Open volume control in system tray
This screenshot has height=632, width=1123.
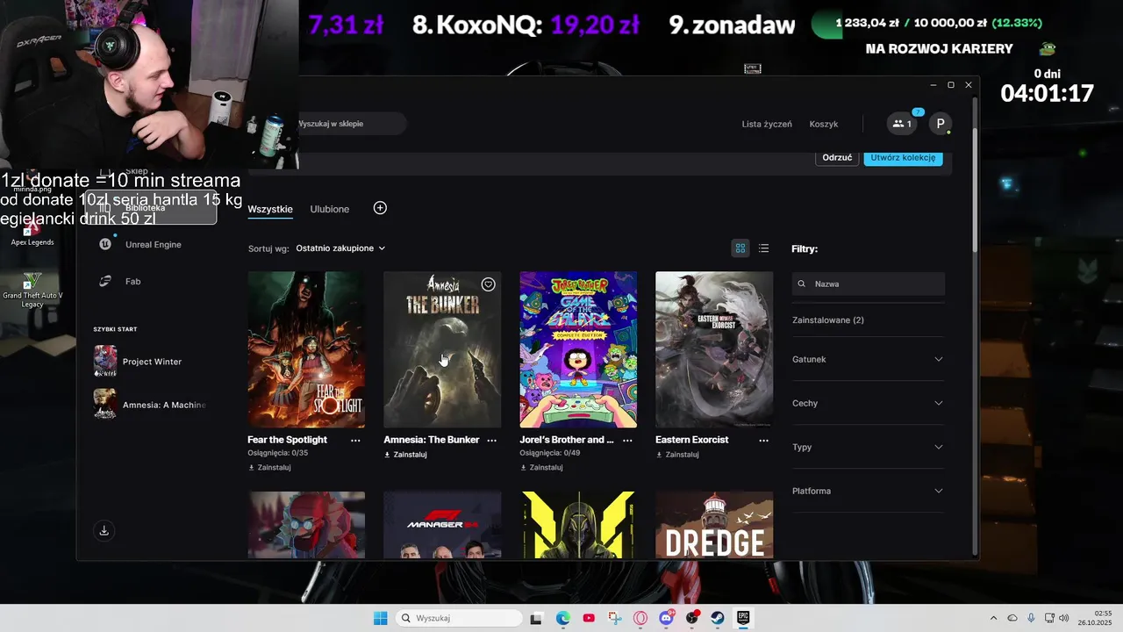[1063, 618]
